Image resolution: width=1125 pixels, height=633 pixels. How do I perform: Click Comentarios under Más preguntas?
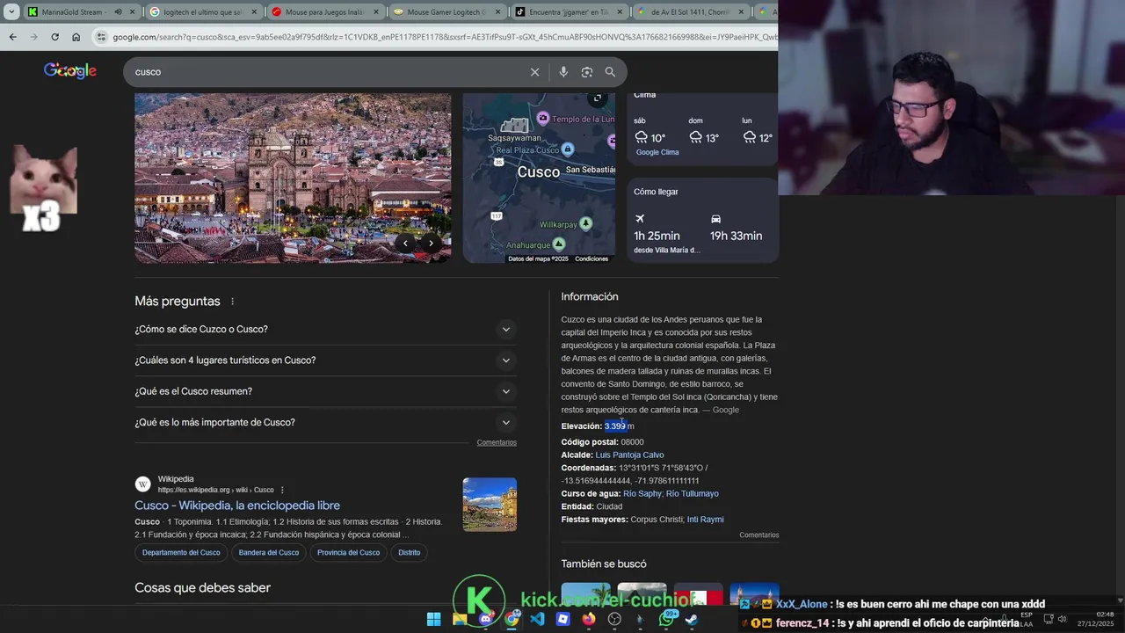pyautogui.click(x=497, y=442)
